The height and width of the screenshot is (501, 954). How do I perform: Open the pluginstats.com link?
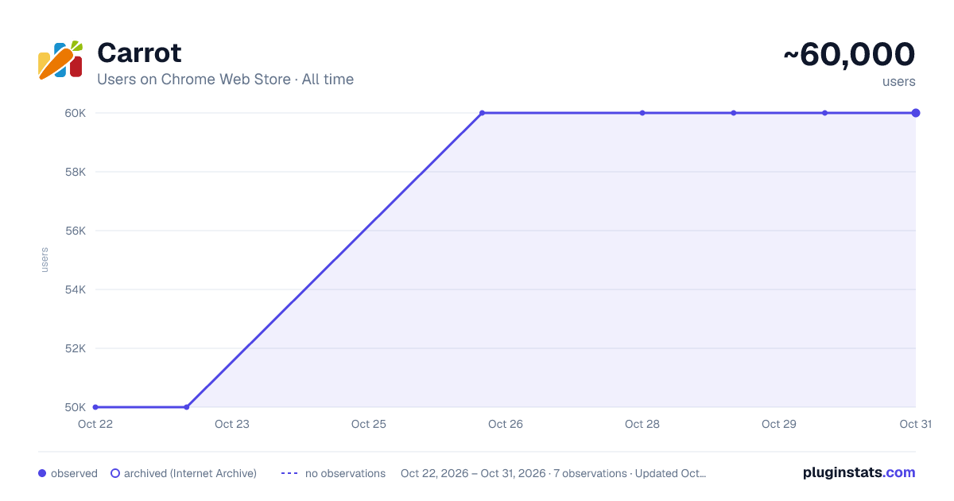pos(859,472)
